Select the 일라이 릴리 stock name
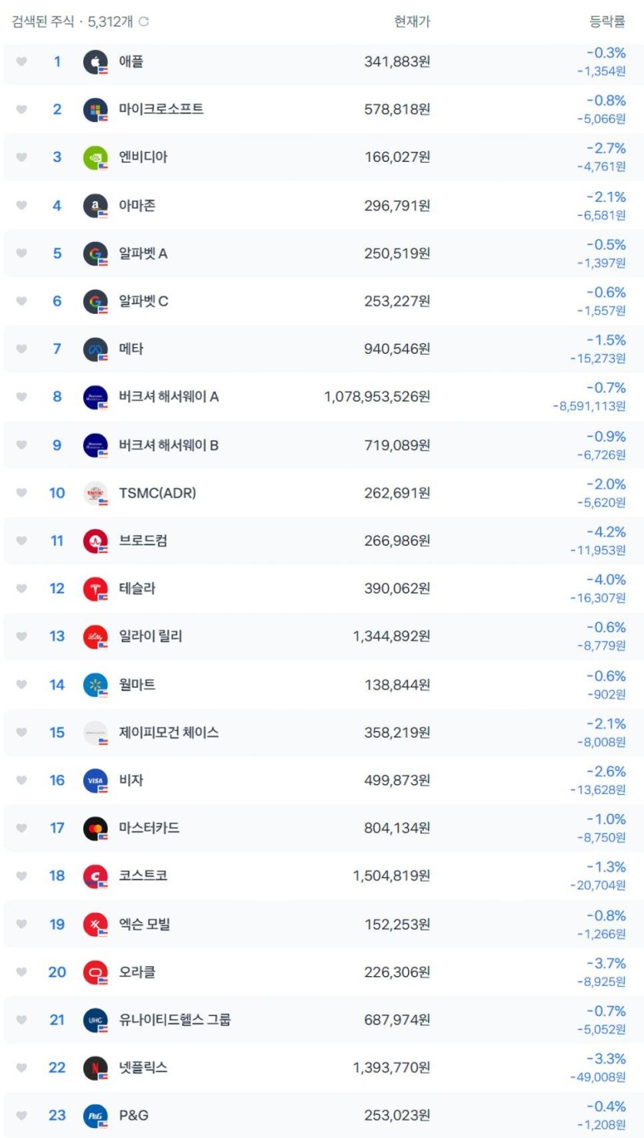The image size is (644, 1138). [150, 637]
